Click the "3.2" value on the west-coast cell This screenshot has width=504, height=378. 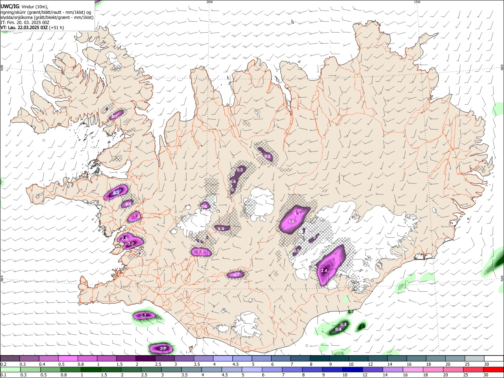pyautogui.click(x=132, y=244)
